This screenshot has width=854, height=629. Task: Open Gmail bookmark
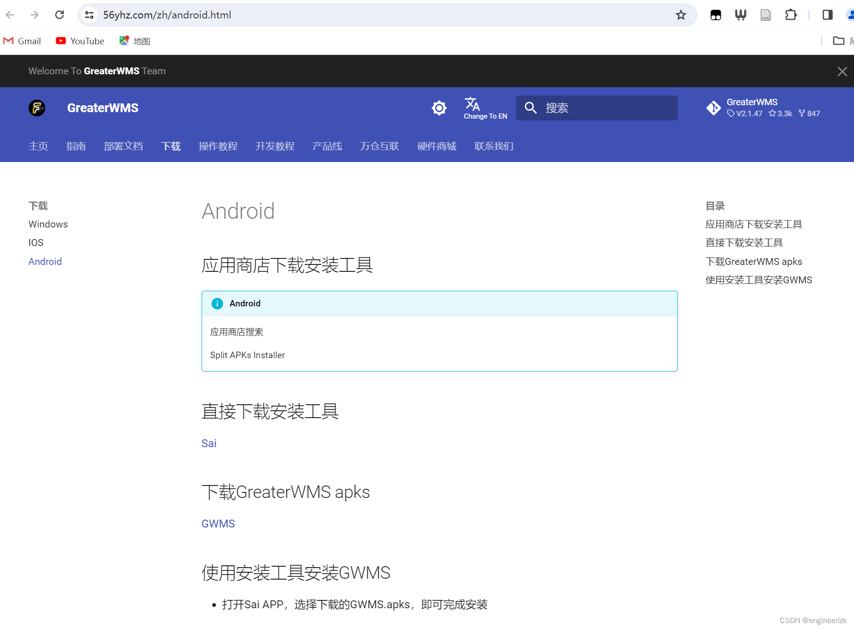[x=22, y=41]
